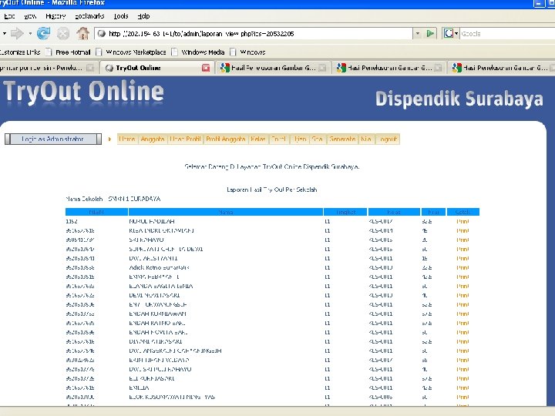The image size is (555, 416).
Task: Switch to the leftmost partially visible tab
Action: click(49, 68)
